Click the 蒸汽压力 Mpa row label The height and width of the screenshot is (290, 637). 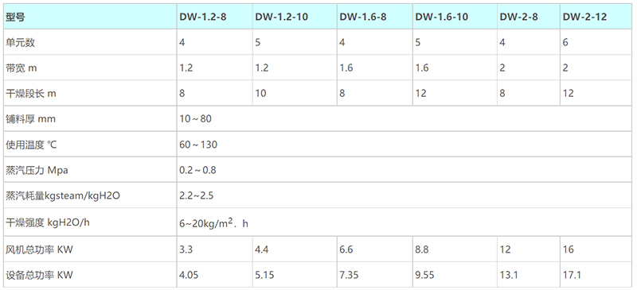[x=37, y=170]
